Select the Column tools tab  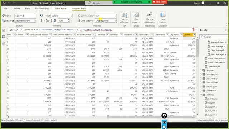tap(79, 9)
